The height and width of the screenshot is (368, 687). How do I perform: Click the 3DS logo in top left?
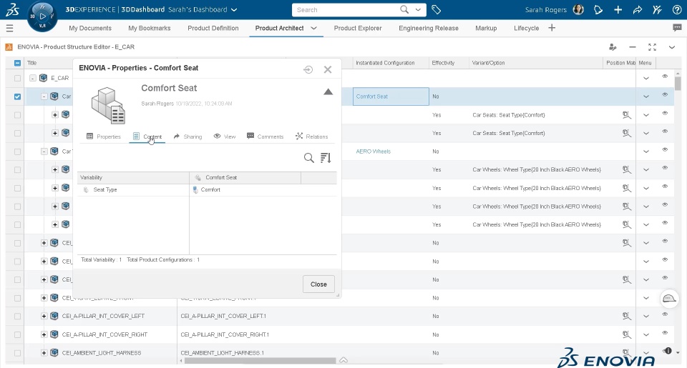[x=13, y=10]
